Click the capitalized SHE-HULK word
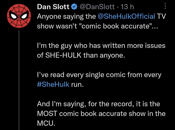Screen dimensions: 175x130 [x=63, y=55]
